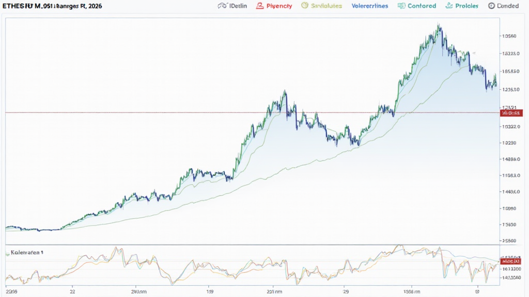Click the topmost price axis label
This screenshot has width=529, height=297.
pos(510,36)
